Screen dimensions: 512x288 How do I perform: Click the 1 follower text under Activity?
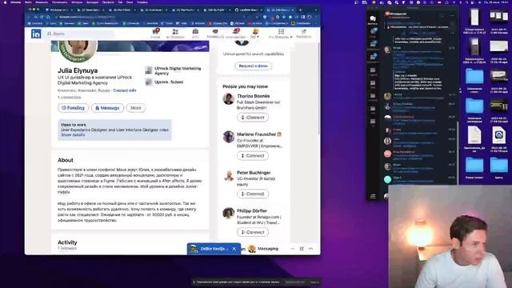[67, 248]
